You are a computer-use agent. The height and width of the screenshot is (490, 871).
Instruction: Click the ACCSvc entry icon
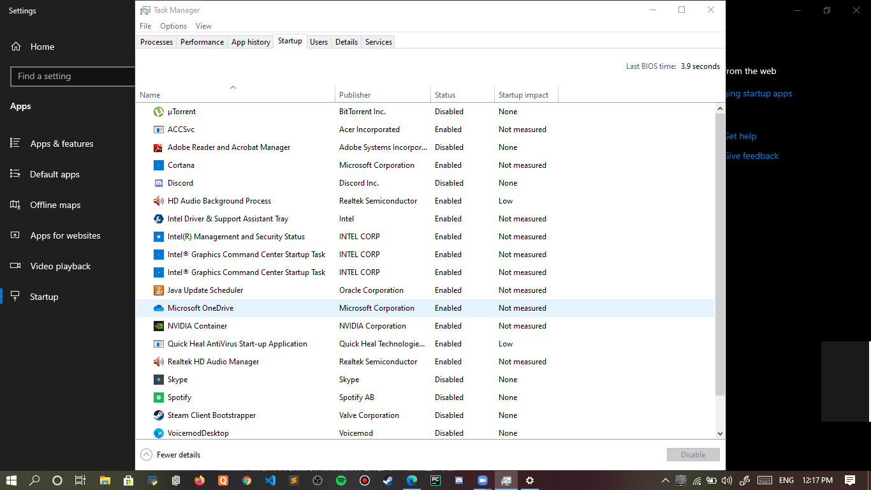[x=159, y=130]
